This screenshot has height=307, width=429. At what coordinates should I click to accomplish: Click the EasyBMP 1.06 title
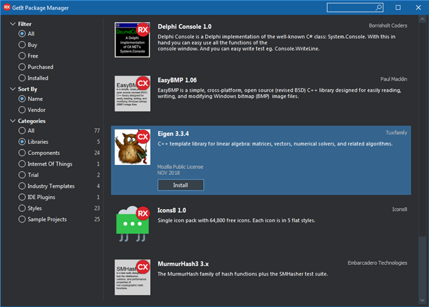177,80
